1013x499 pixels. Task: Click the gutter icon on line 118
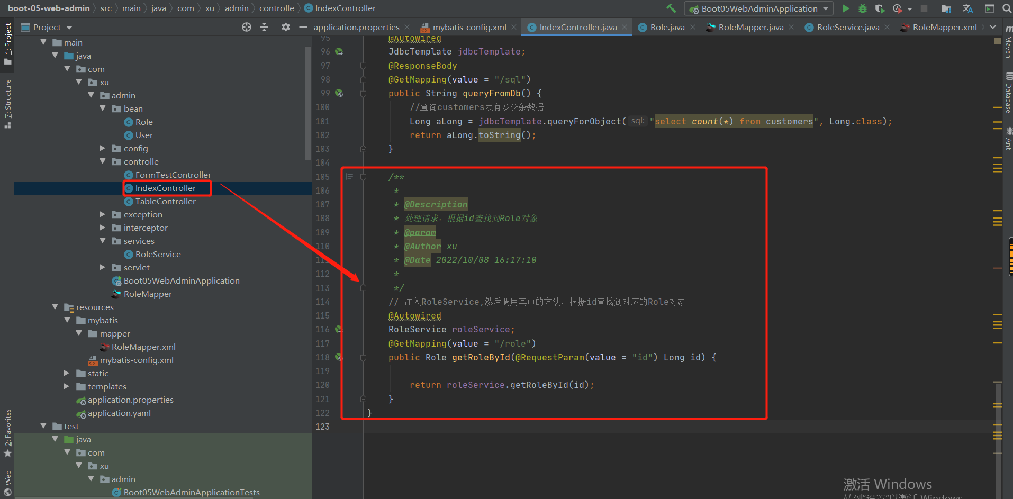pyautogui.click(x=339, y=357)
